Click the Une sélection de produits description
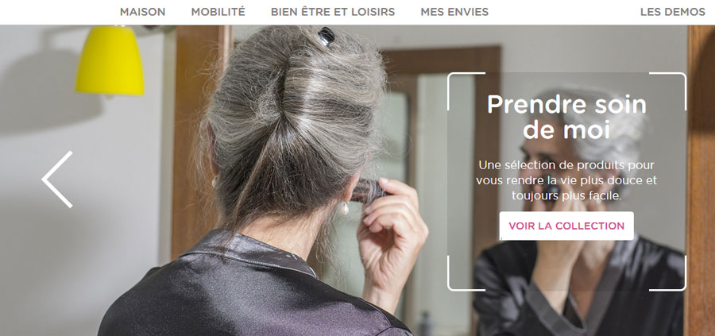 (x=566, y=180)
